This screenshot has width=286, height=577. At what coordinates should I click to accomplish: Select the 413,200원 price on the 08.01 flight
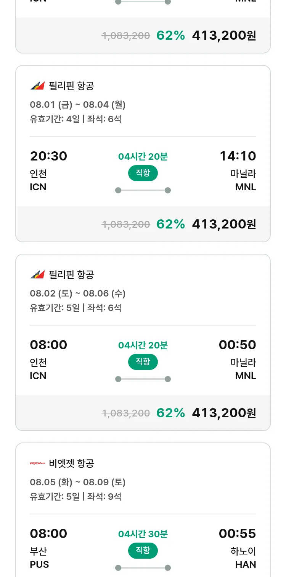pos(224,224)
